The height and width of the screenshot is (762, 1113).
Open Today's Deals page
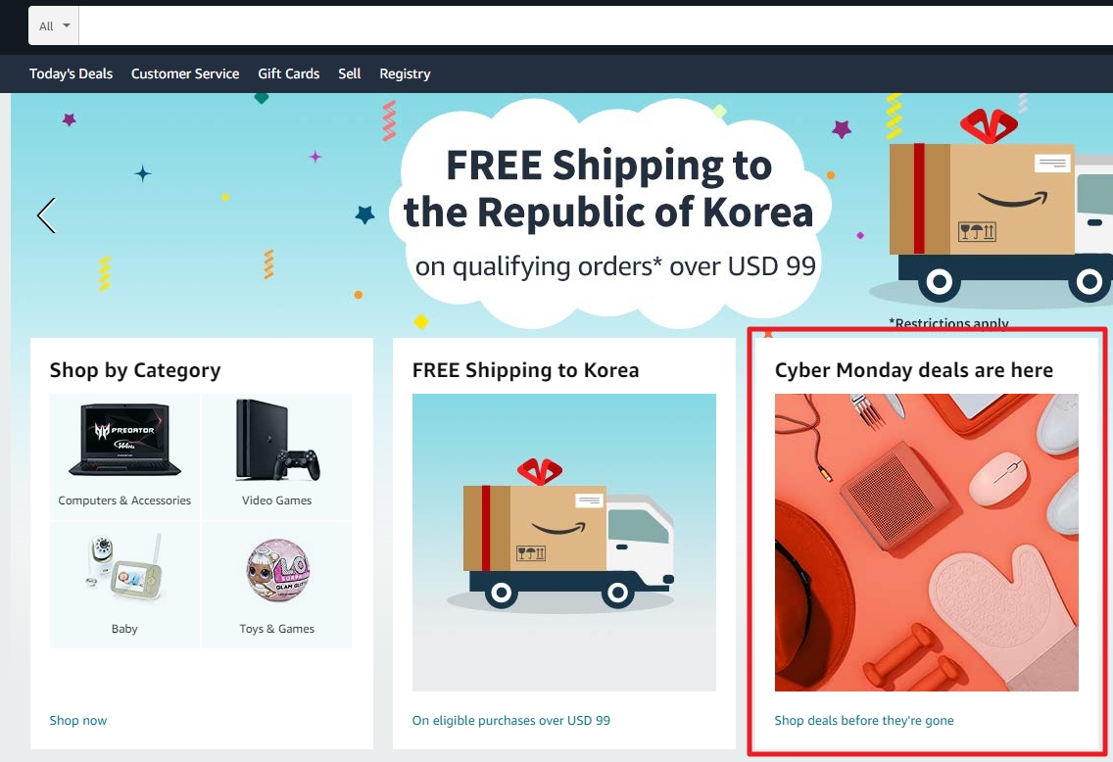click(x=71, y=73)
